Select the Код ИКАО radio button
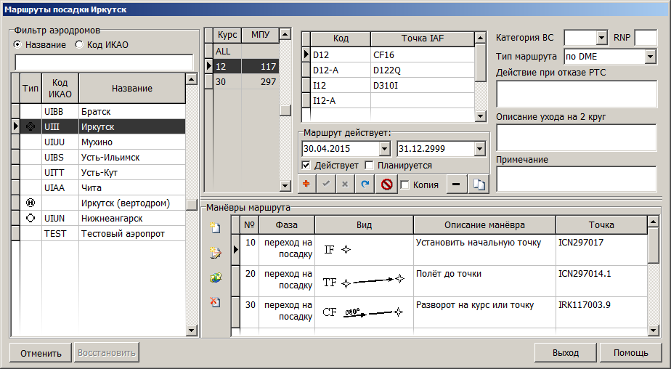 point(80,44)
